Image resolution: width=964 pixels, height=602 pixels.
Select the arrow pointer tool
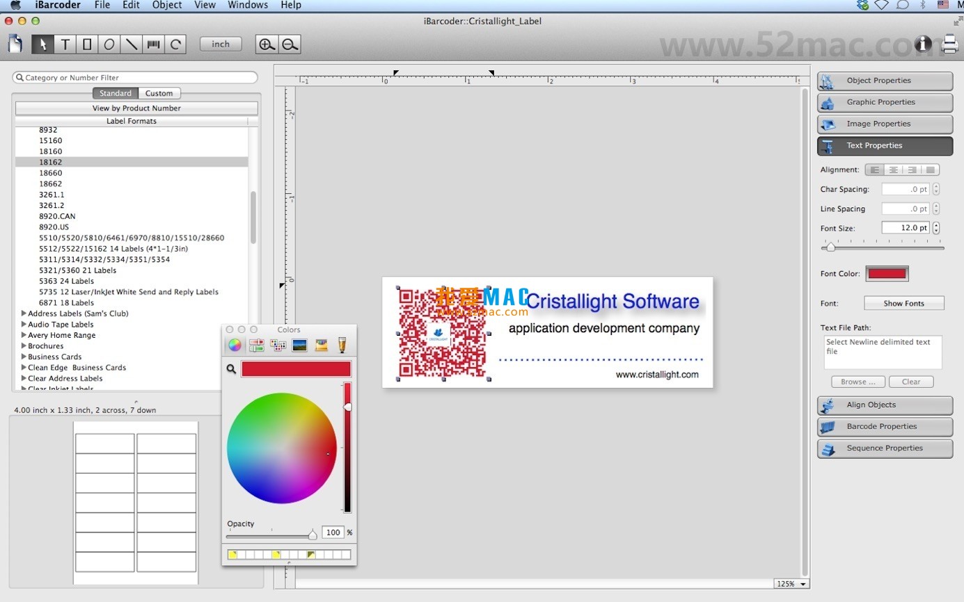coord(42,44)
